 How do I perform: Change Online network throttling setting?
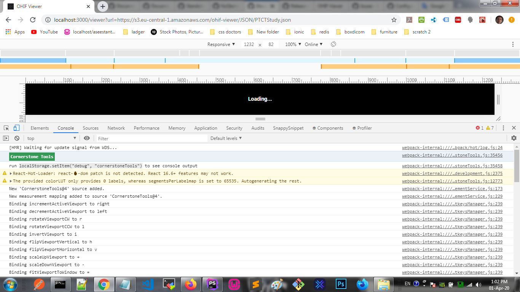313,44
